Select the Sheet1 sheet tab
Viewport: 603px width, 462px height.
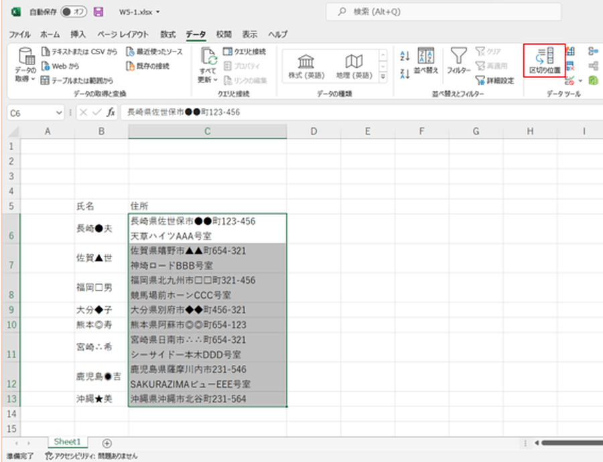click(x=68, y=442)
